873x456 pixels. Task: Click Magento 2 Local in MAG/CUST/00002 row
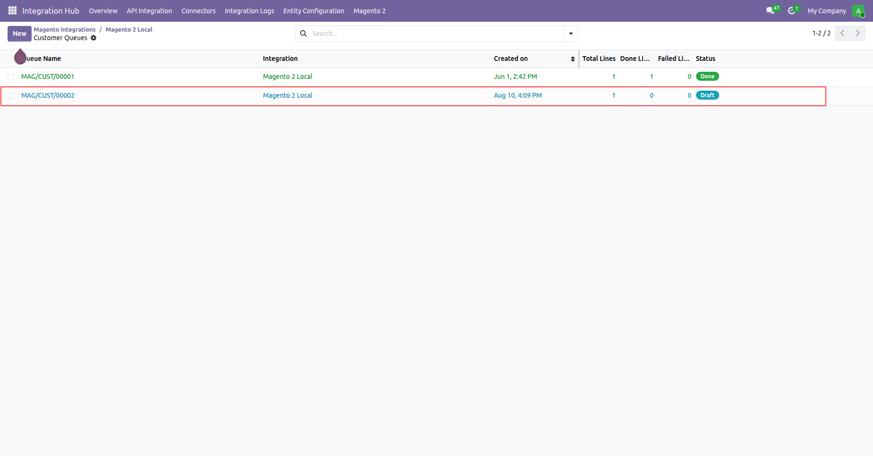[287, 95]
